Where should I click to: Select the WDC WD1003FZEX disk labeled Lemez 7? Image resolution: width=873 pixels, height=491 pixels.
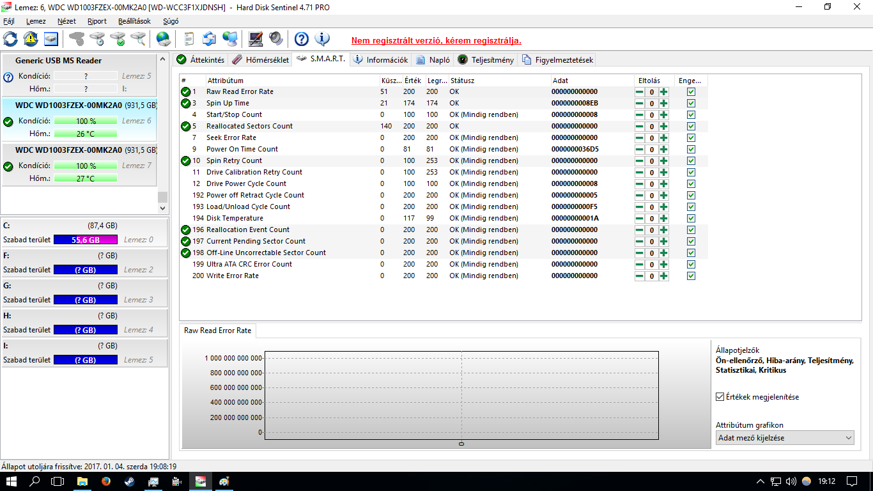(79, 165)
